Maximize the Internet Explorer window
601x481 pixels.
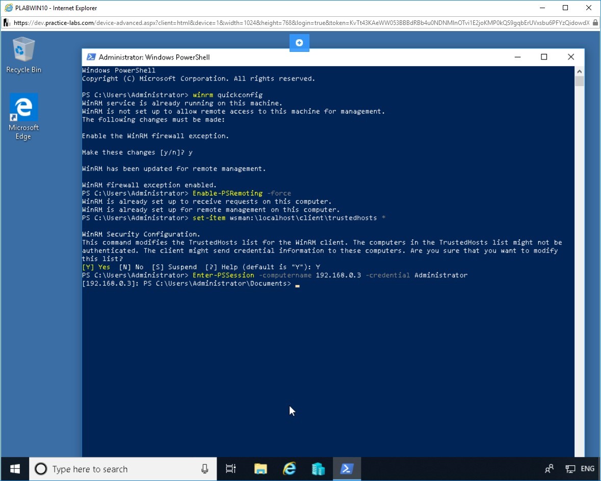click(565, 8)
